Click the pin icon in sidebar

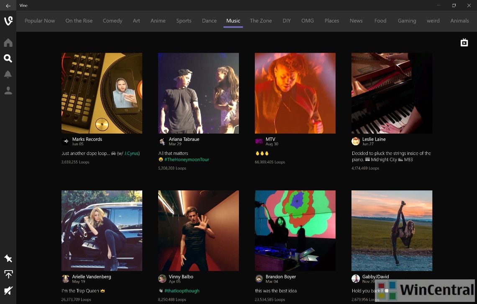(8, 258)
